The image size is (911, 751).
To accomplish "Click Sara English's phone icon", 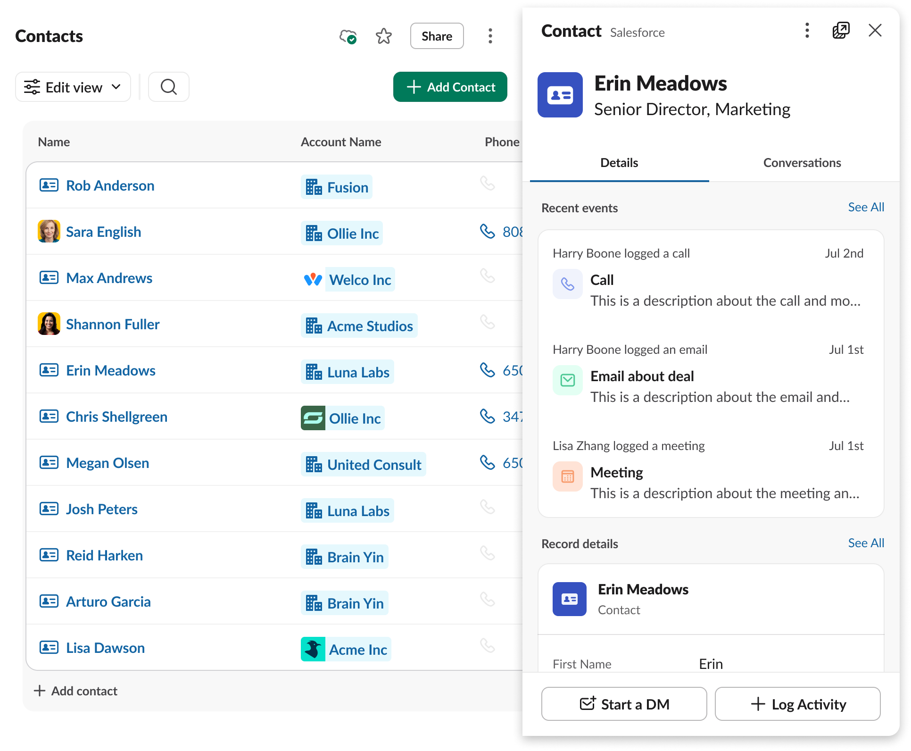I will 487,231.
